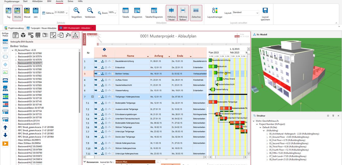Tick checkbox in Aufbau Krane row
The height and width of the screenshot is (165, 342).
[99, 80]
